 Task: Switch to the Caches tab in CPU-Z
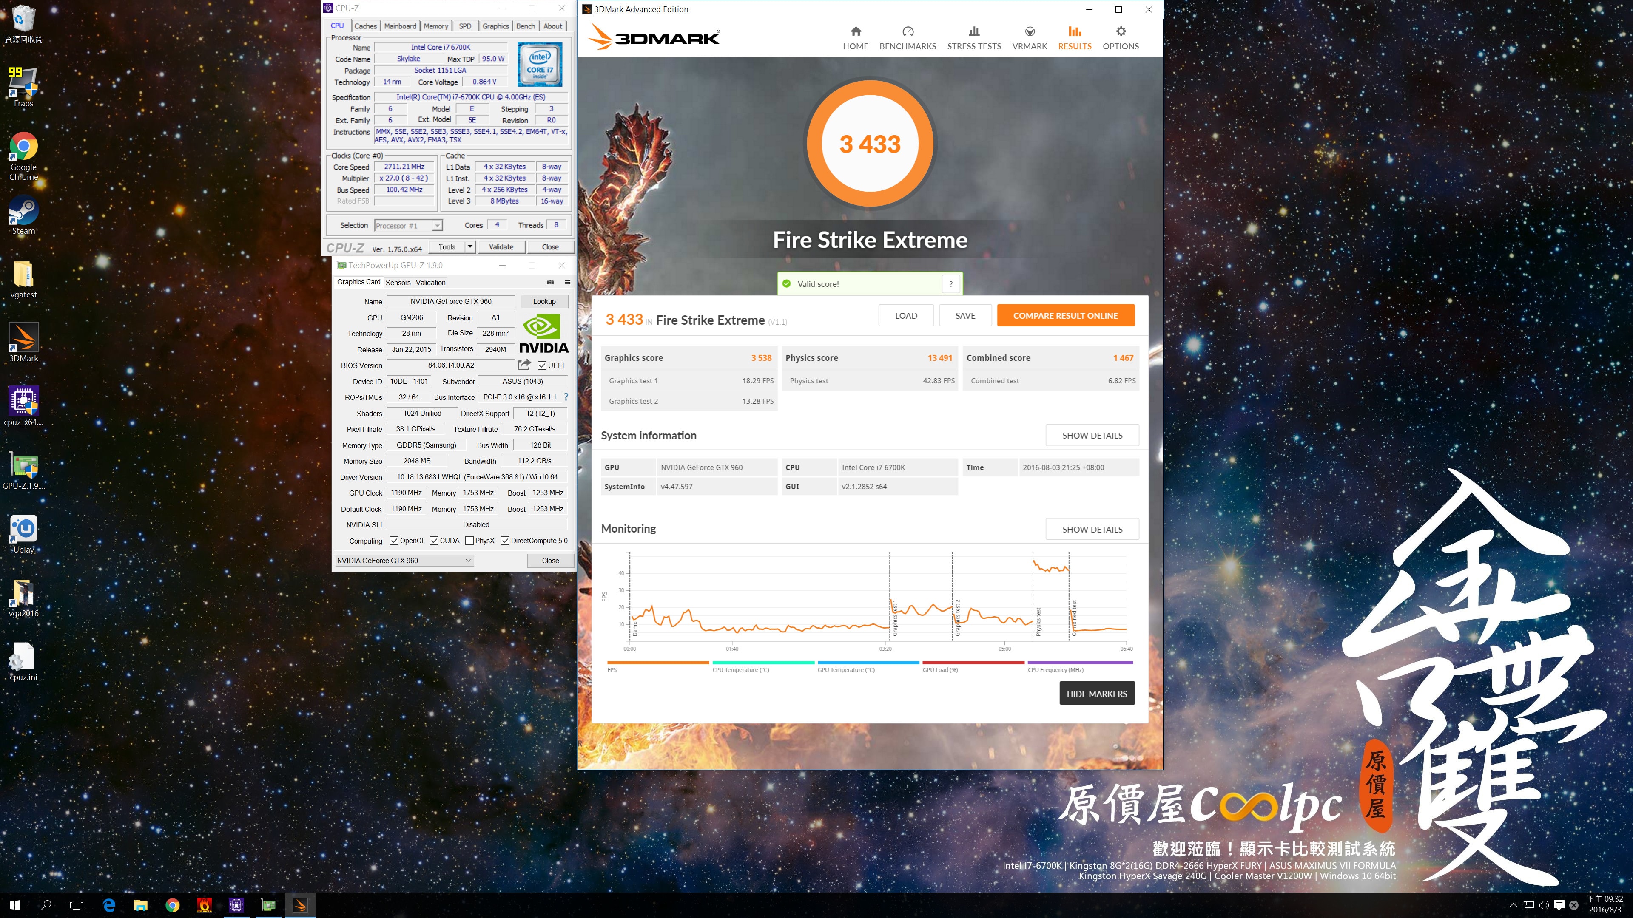click(365, 26)
